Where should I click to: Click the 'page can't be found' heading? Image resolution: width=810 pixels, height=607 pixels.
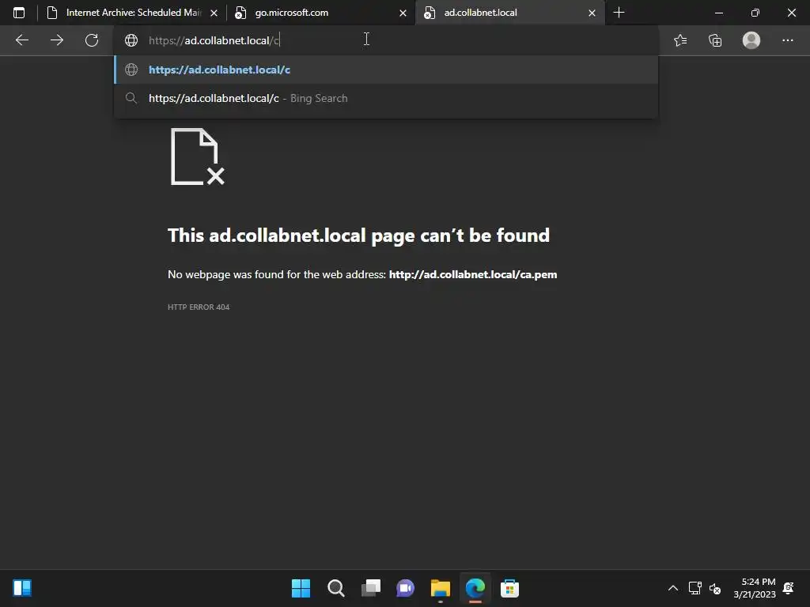tap(358, 236)
